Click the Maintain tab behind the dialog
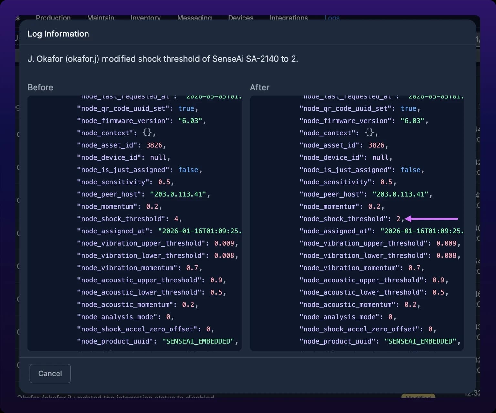The width and height of the screenshot is (496, 413). [101, 18]
